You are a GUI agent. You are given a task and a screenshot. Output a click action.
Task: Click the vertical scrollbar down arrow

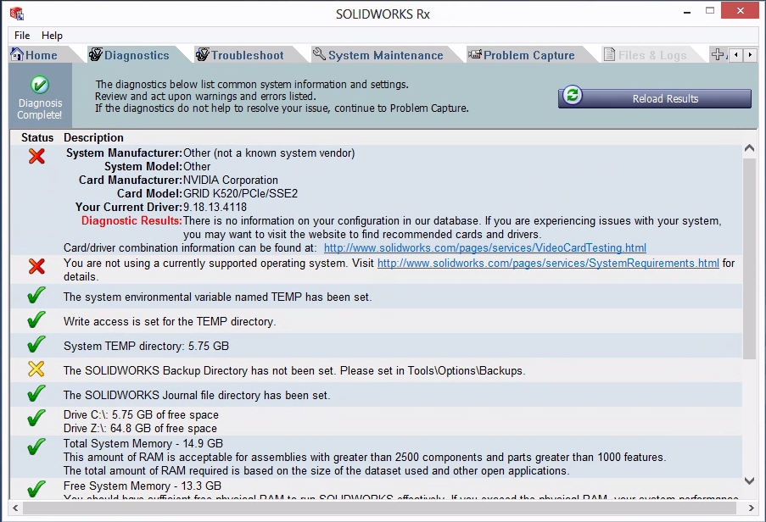tap(749, 481)
